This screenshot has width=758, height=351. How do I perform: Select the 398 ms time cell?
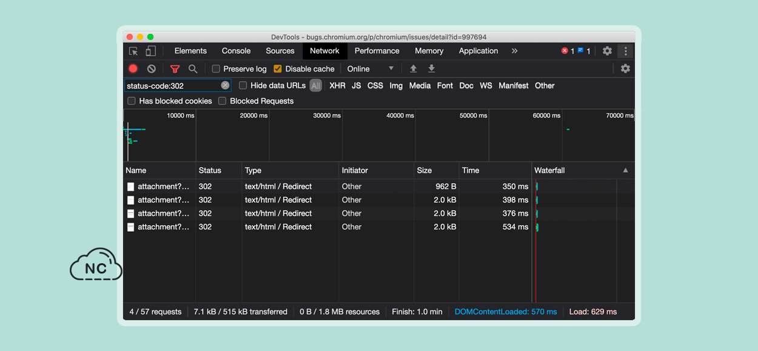point(515,200)
